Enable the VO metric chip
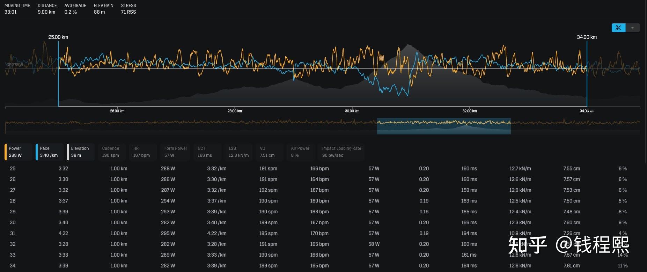The width and height of the screenshot is (647, 272). 270,152
